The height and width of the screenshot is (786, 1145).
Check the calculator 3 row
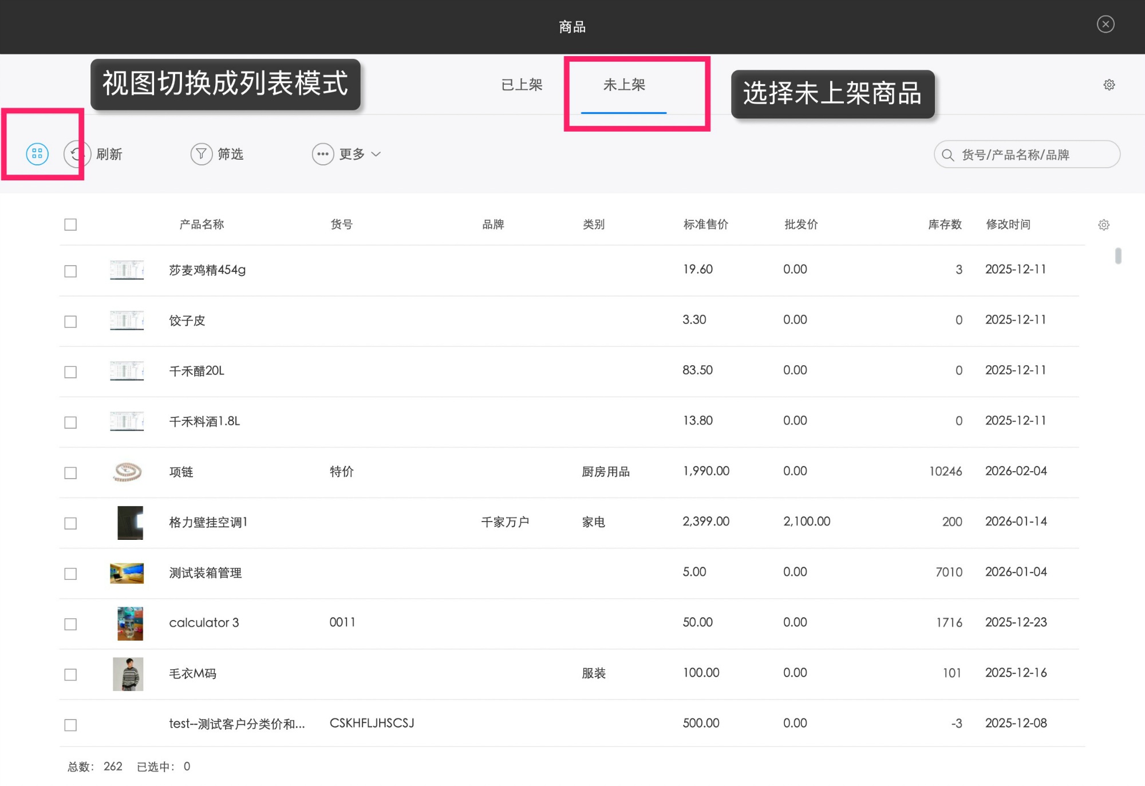pos(70,624)
